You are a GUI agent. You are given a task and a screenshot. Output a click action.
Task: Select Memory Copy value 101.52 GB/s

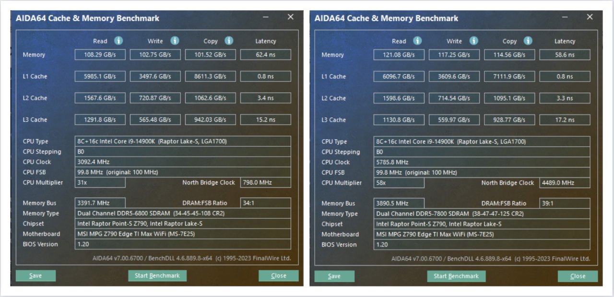(210, 55)
